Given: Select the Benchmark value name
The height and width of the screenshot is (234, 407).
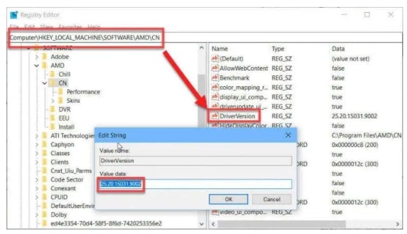Looking at the screenshot, I should point(235,77).
